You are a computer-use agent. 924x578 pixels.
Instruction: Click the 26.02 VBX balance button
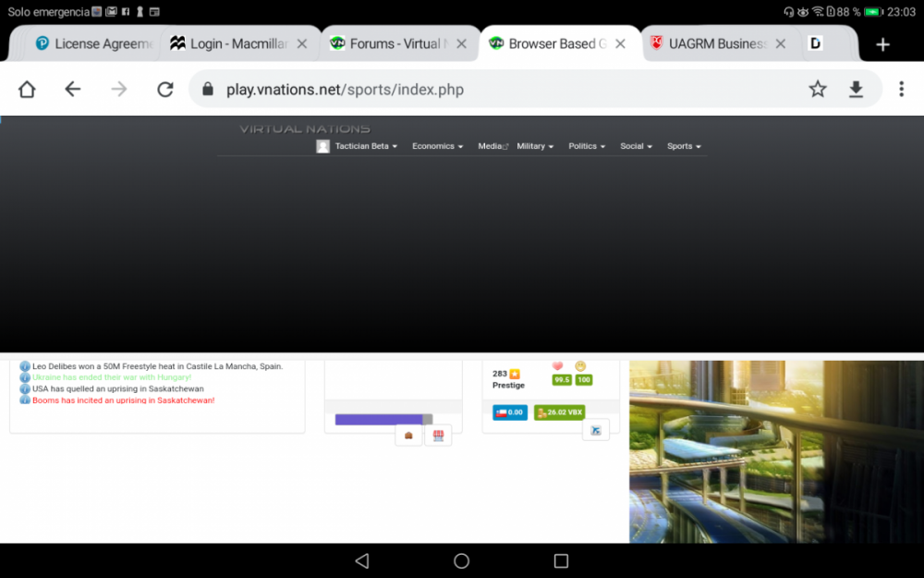coord(559,412)
